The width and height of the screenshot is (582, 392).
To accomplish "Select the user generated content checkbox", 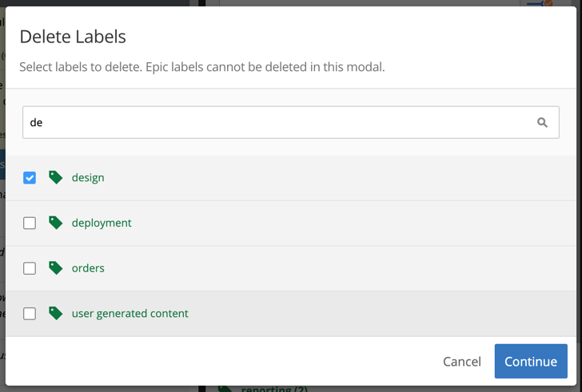I will click(30, 314).
